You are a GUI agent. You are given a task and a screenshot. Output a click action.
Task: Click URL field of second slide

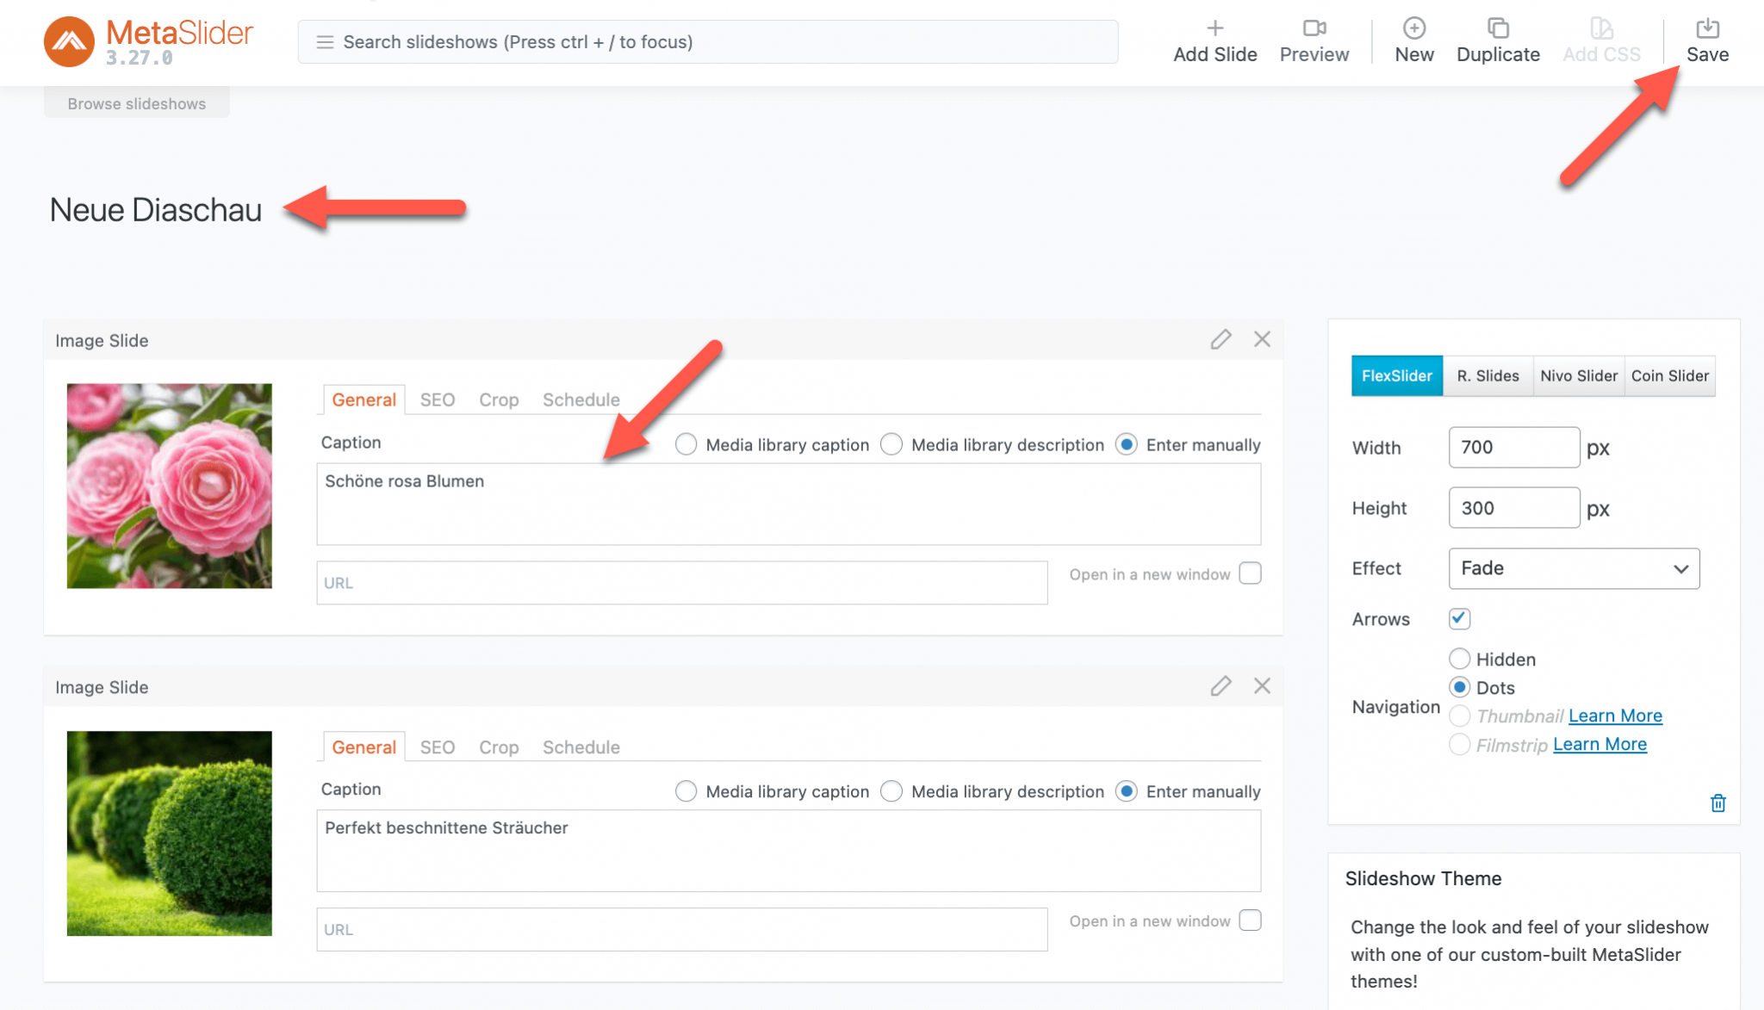click(681, 929)
